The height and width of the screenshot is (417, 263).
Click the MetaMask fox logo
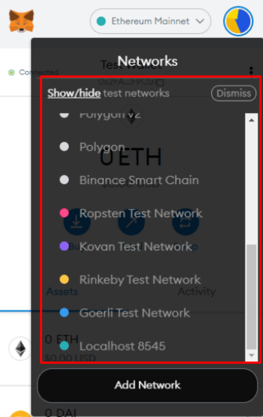coord(21,21)
